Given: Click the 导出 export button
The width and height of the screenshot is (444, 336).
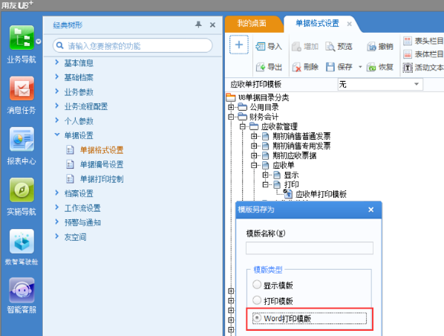Looking at the screenshot, I should tap(269, 67).
